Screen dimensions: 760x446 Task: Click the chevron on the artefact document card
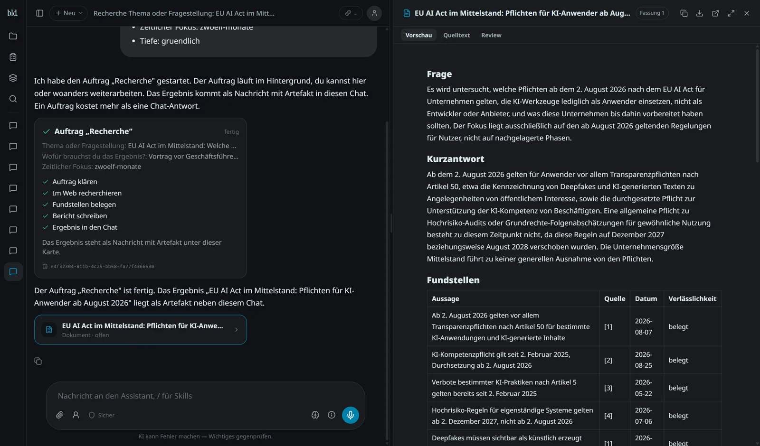tap(237, 330)
